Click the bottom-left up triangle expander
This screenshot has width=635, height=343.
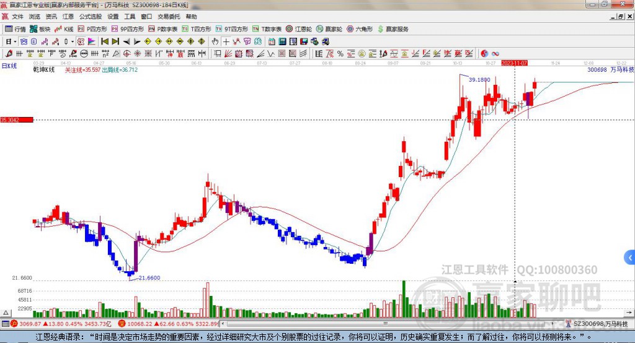click(x=6, y=313)
